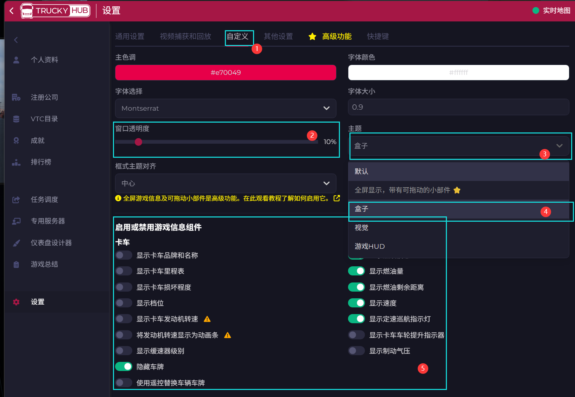Enable 显示制动气压 switch
Viewport: 575px width, 397px height.
(x=356, y=351)
